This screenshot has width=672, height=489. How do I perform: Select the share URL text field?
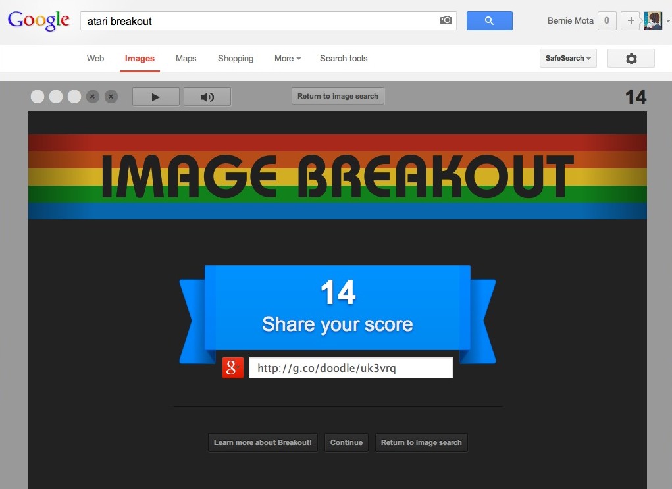point(350,368)
